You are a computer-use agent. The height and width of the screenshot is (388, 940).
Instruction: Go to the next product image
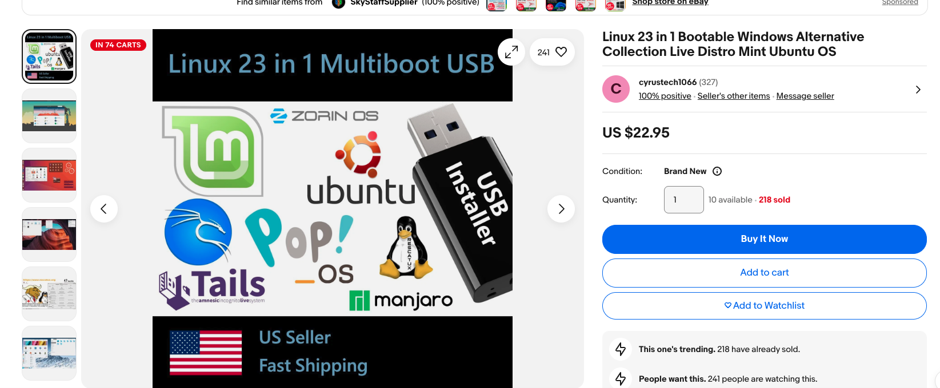[x=561, y=209]
